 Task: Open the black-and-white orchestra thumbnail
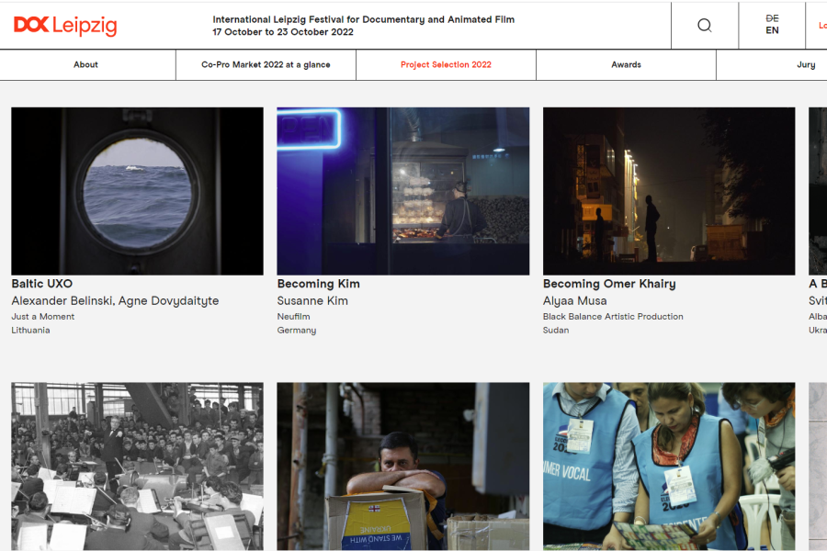click(137, 467)
